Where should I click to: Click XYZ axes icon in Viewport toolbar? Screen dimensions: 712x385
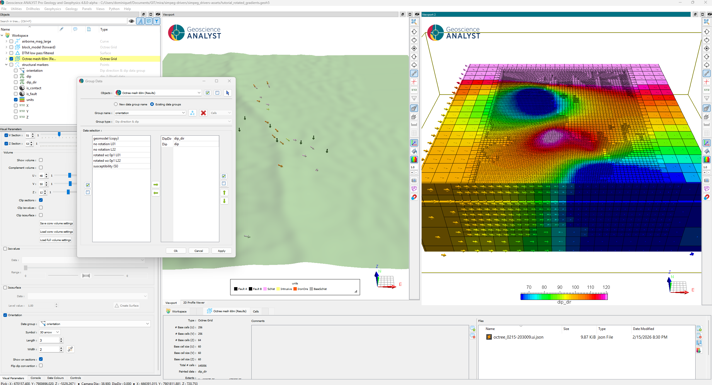tap(414, 90)
